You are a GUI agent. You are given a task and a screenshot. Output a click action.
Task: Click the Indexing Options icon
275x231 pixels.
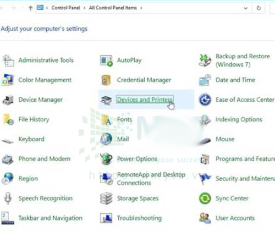tap(205, 120)
